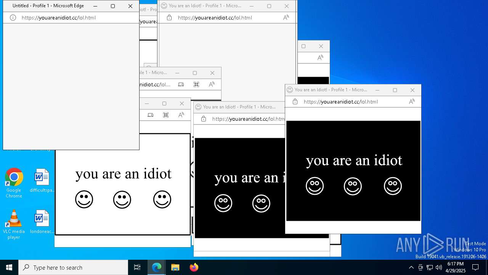This screenshot has width=488, height=275.
Task: Click the QR code icon above the white idiot page
Action: pyautogui.click(x=166, y=115)
